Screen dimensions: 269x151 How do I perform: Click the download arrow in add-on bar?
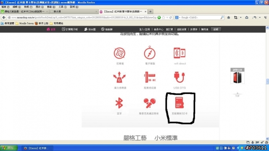pyautogui.click(x=253, y=142)
